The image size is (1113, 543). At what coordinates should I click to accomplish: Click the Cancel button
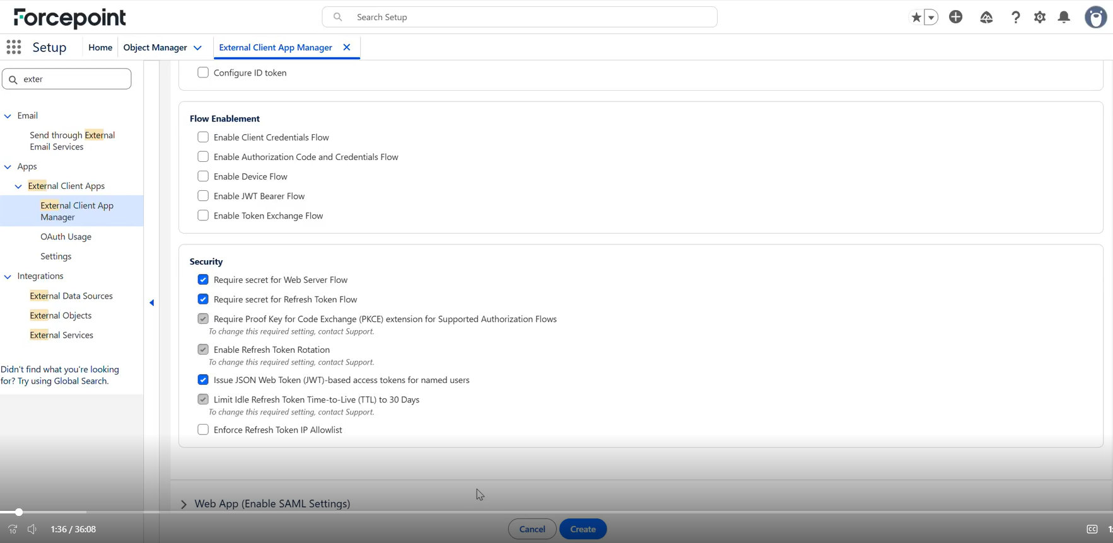[532, 529]
